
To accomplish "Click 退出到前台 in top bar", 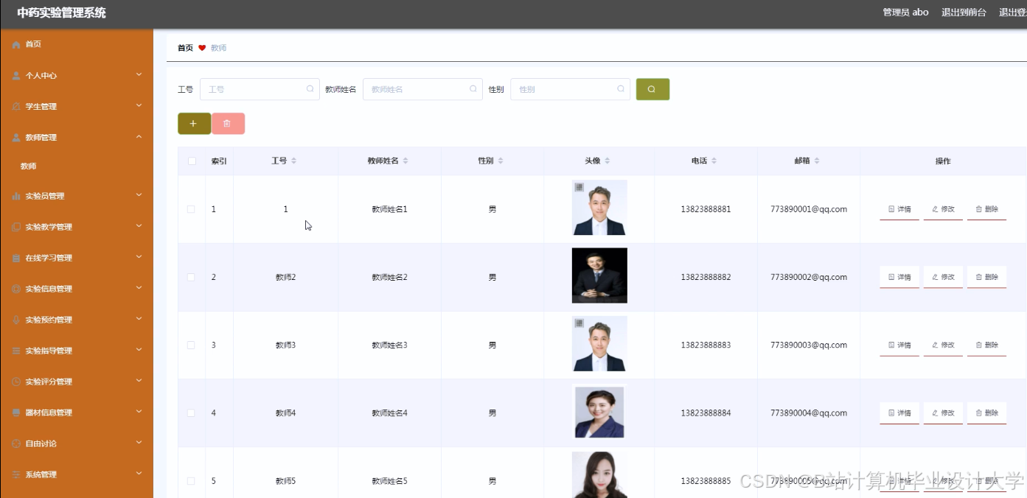I will (x=964, y=13).
